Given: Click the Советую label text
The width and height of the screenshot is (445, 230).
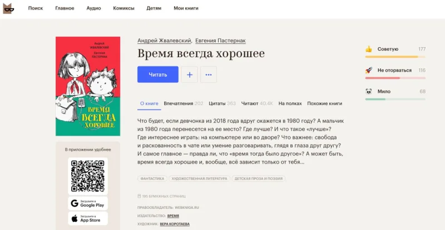Looking at the screenshot, I should [388, 49].
